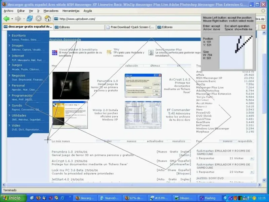The image size is (269, 202).
Task: Open the WinUp 2.0 screenshot thumbnail
Action: pos(70,115)
